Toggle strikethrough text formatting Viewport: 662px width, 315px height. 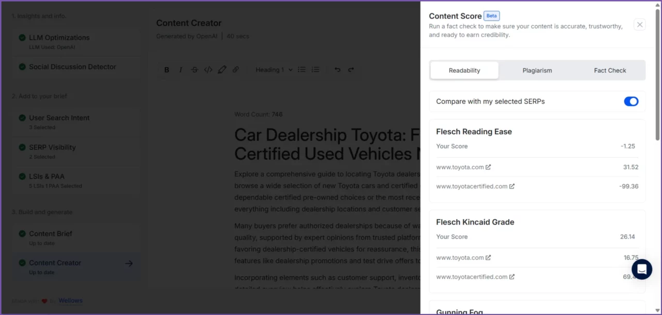tap(194, 70)
